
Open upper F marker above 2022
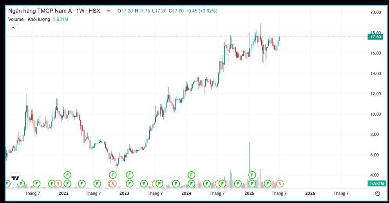click(x=67, y=174)
